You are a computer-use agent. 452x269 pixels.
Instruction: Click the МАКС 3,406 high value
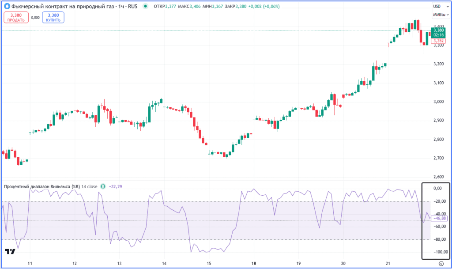(x=189, y=6)
